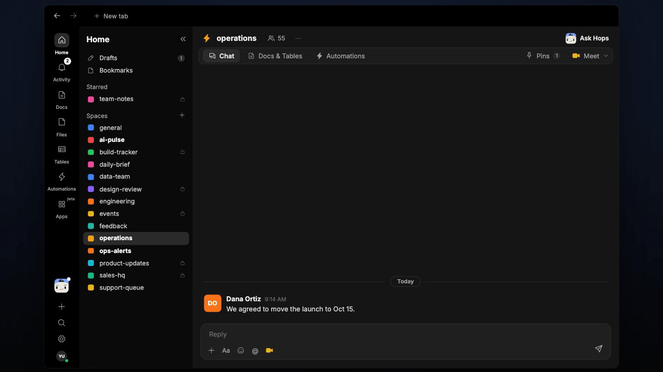
Task: Open Automations in the left rail
Action: click(x=62, y=180)
